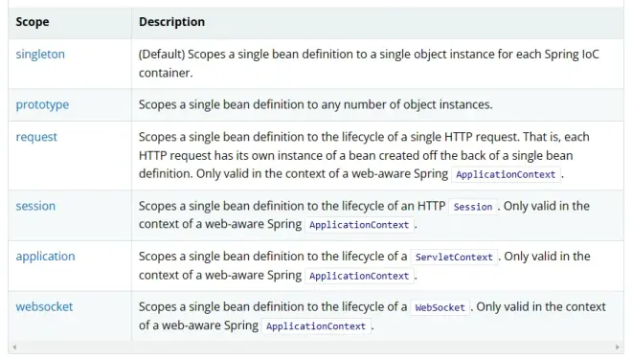Click ApplicationContext code in websocket row
Image resolution: width=632 pixels, height=359 pixels.
click(x=316, y=326)
